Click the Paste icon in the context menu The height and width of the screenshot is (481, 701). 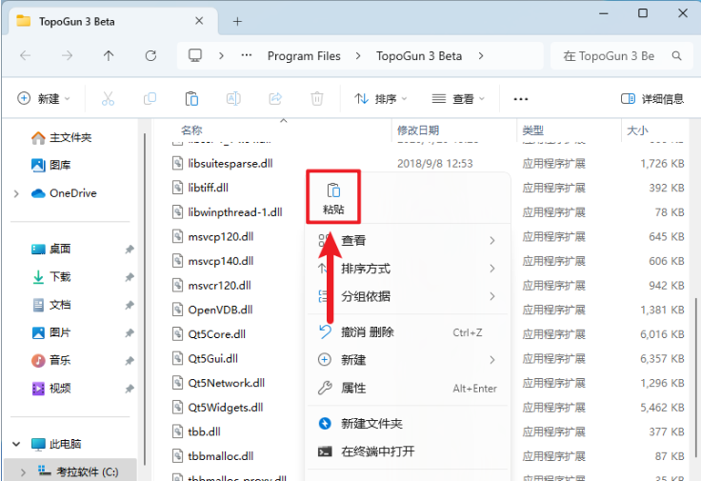(333, 197)
